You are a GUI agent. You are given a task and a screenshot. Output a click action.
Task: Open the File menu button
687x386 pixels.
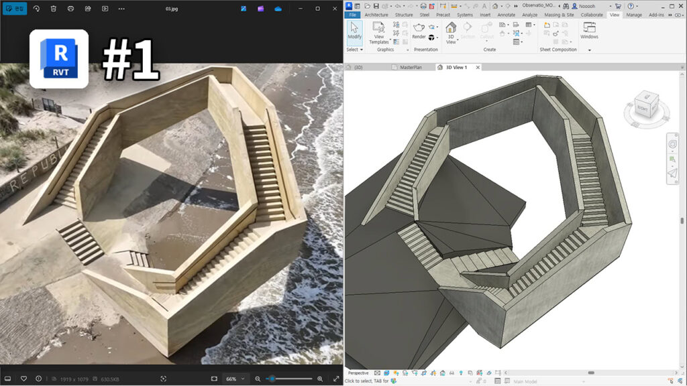352,15
